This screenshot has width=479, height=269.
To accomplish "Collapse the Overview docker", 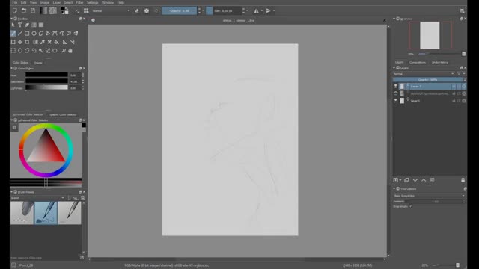I will coord(394,19).
